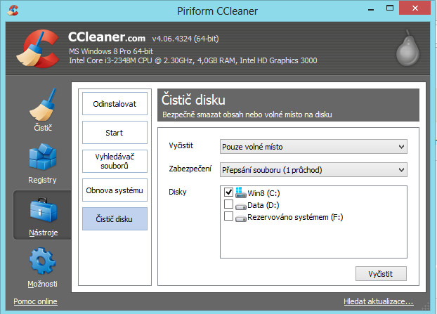Click the Win8 (C:) drive icon
This screenshot has width=437, height=314.
point(240,192)
